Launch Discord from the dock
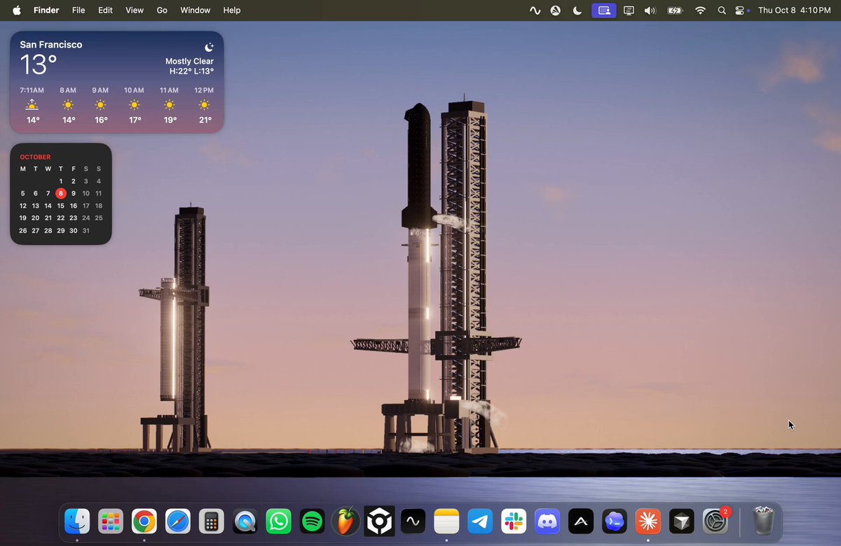841x546 pixels. click(547, 521)
